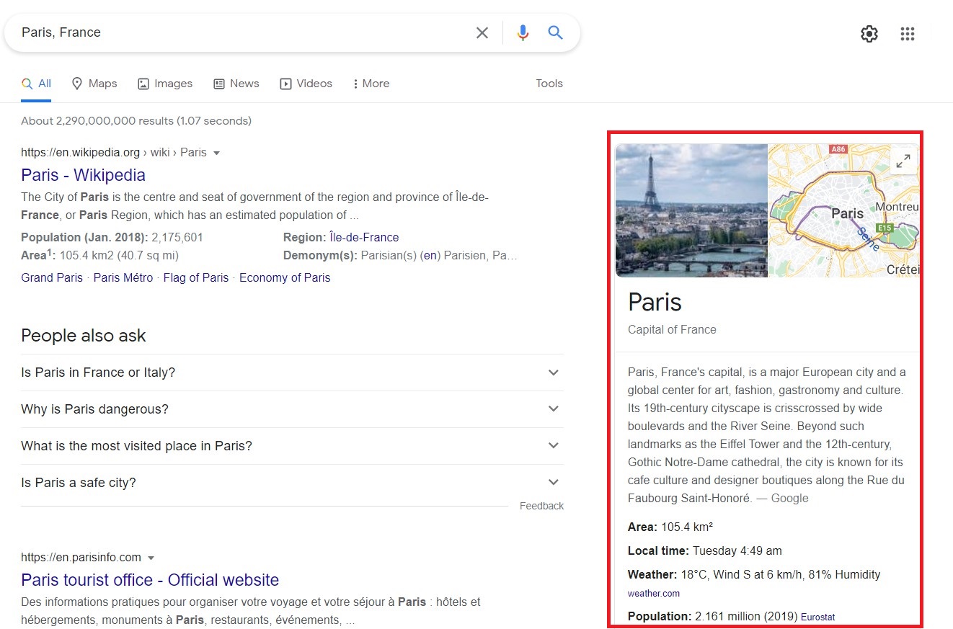
Task: Expand "Is Paris in France or Italy?"
Action: pos(292,373)
